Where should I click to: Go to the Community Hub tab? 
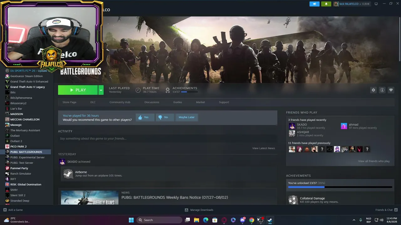coord(120,102)
